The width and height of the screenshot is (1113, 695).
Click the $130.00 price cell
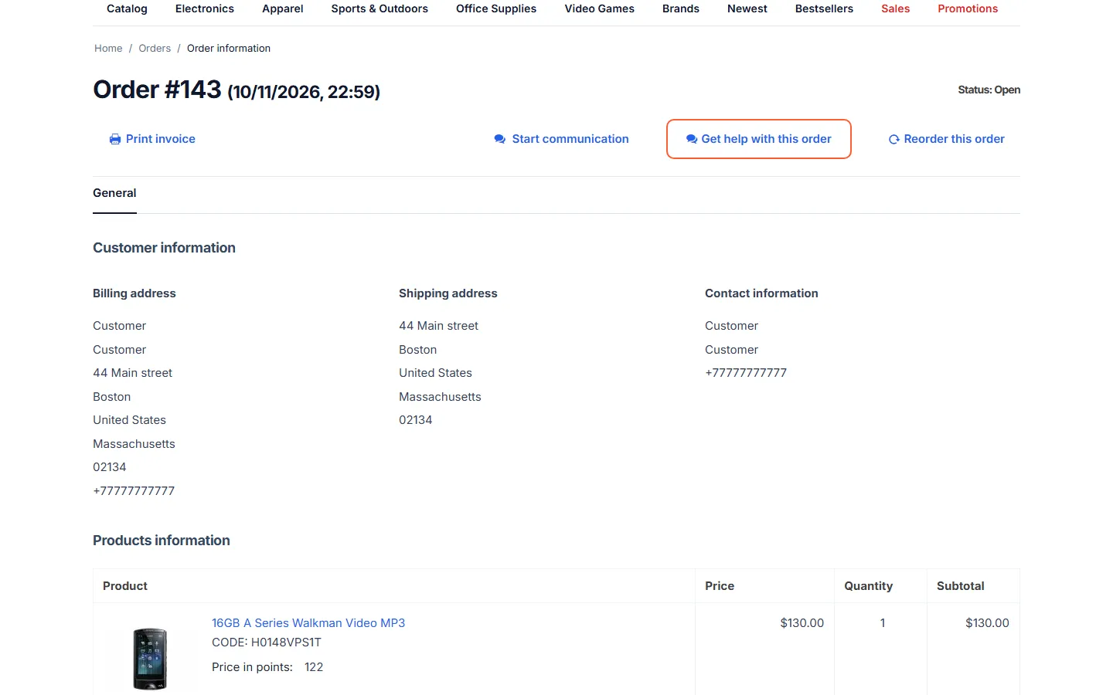pos(802,623)
